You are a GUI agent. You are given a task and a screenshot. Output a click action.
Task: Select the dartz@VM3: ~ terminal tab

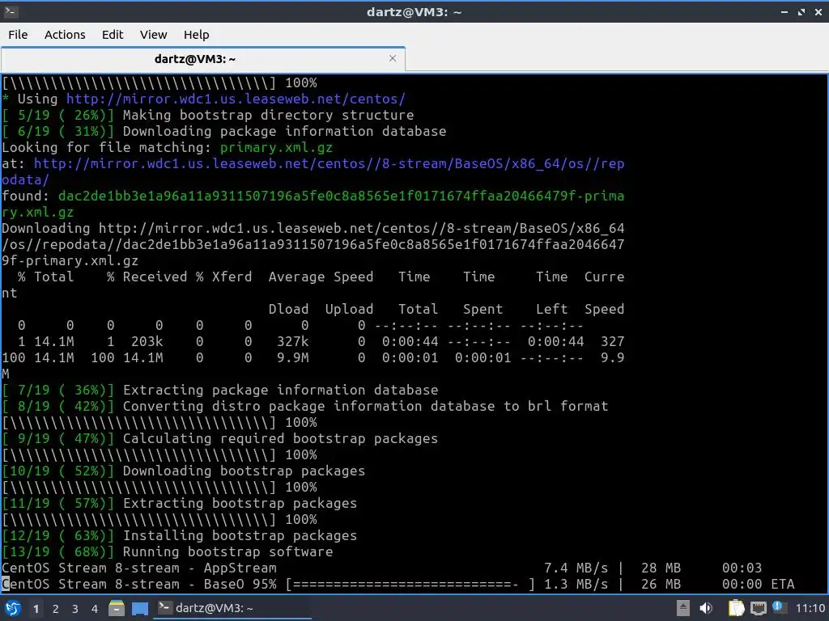point(202,58)
